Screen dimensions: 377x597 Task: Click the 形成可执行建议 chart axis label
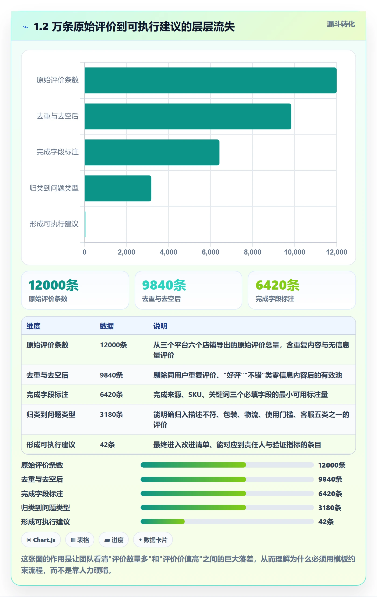click(54, 224)
